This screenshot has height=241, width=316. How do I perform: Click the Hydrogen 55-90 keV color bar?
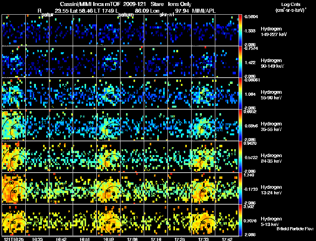pyautogui.click(x=240, y=93)
